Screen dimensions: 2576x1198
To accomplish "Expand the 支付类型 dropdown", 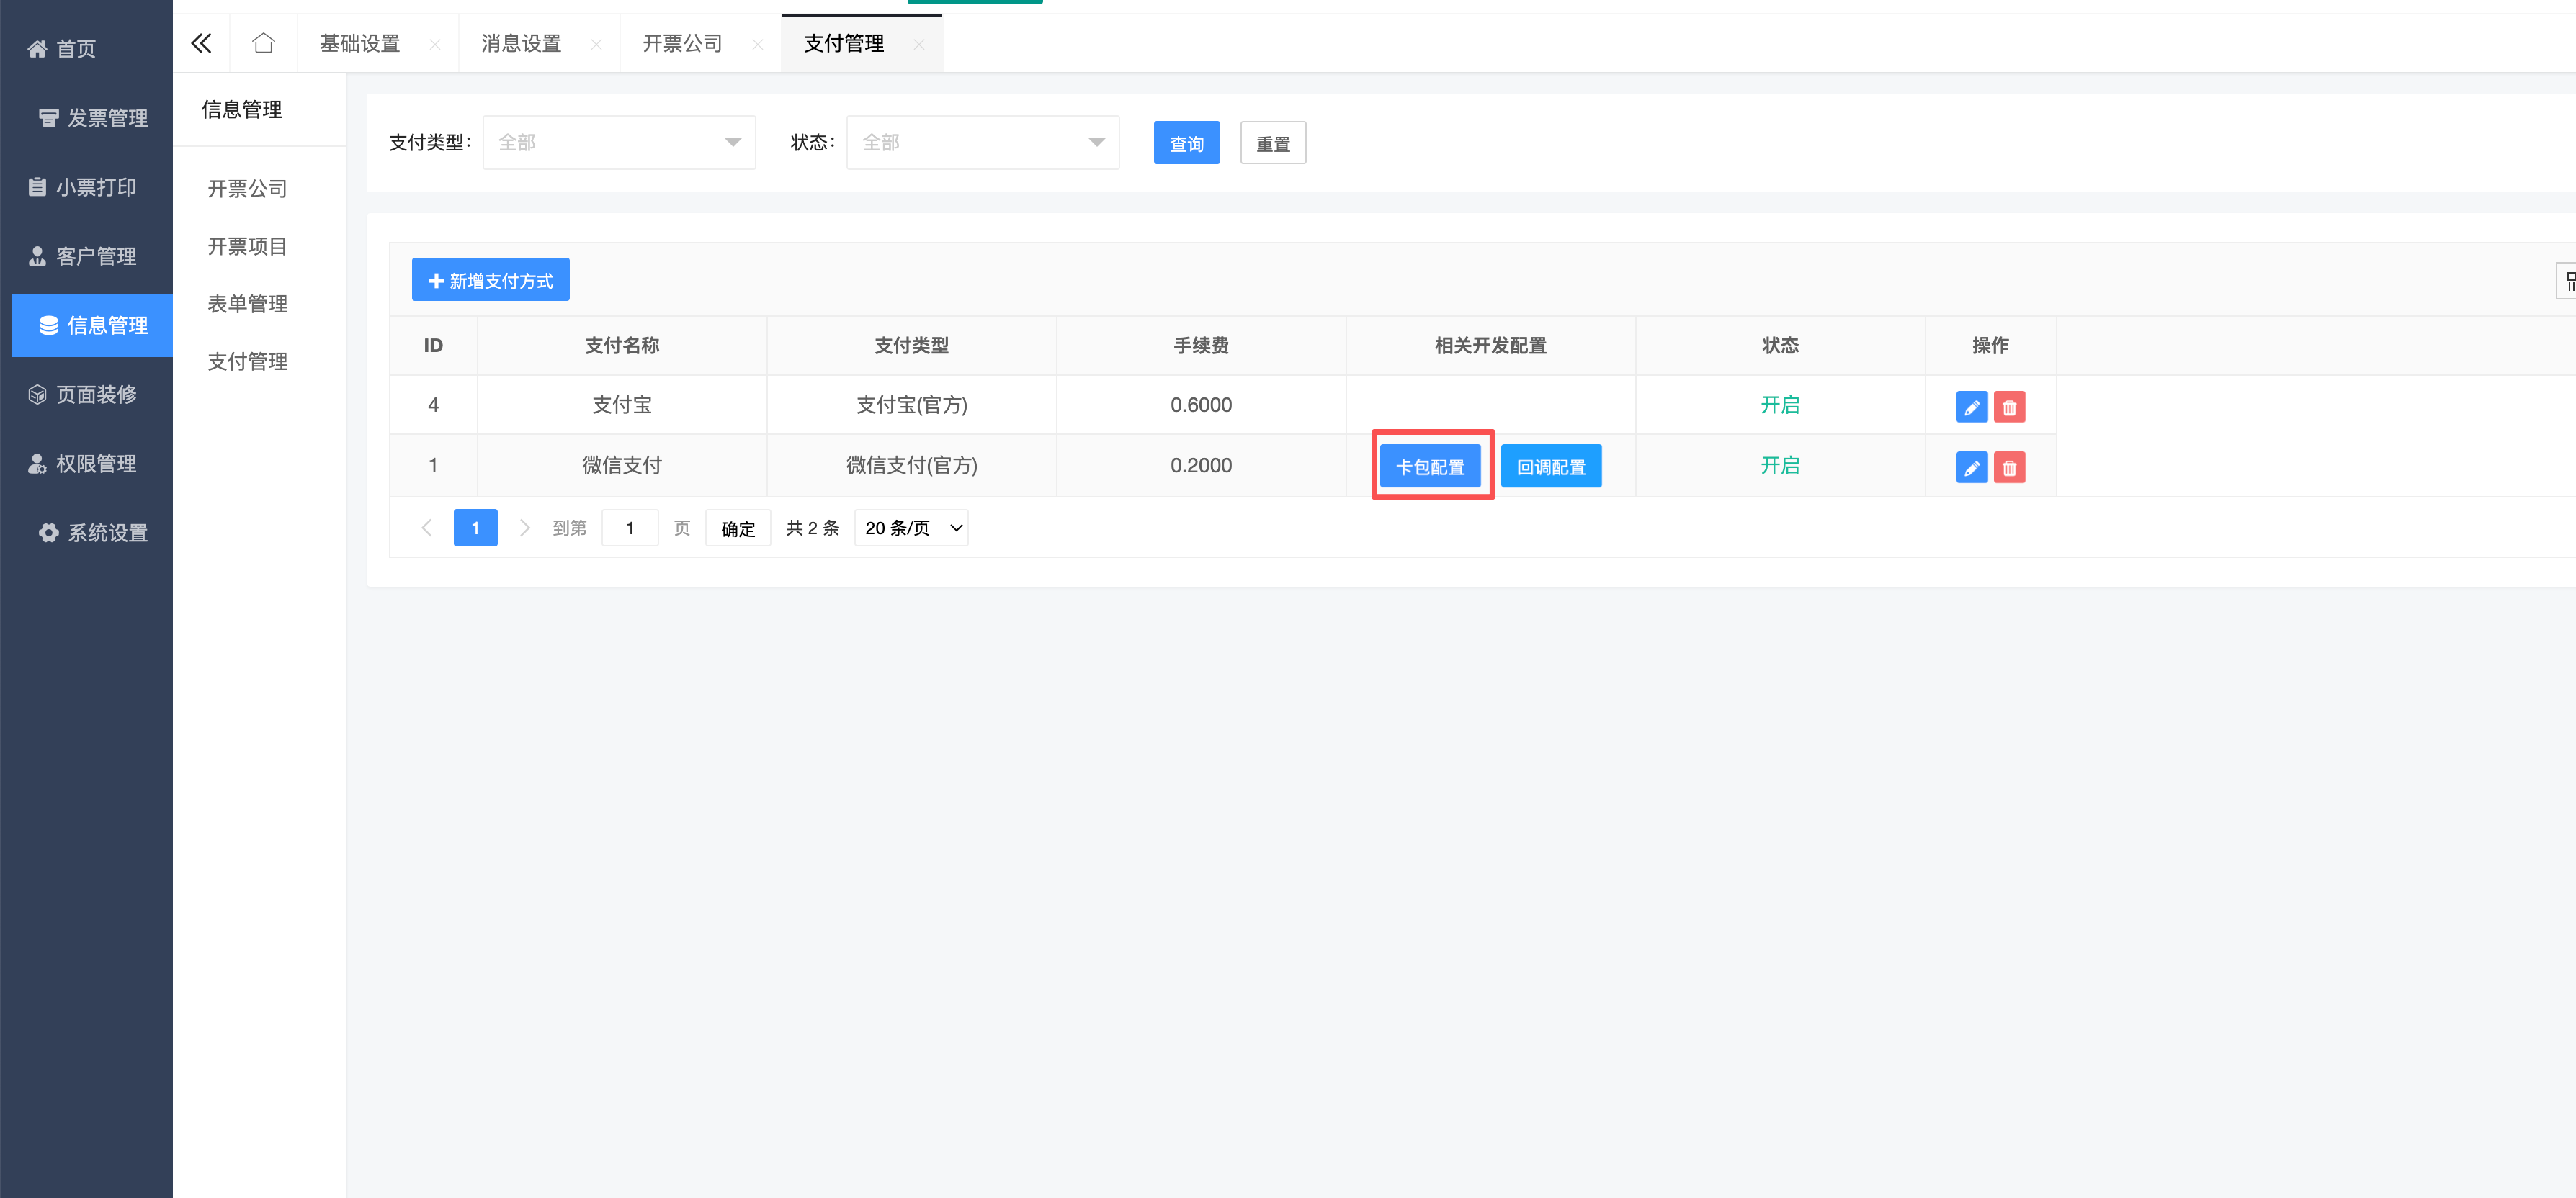I will [619, 142].
